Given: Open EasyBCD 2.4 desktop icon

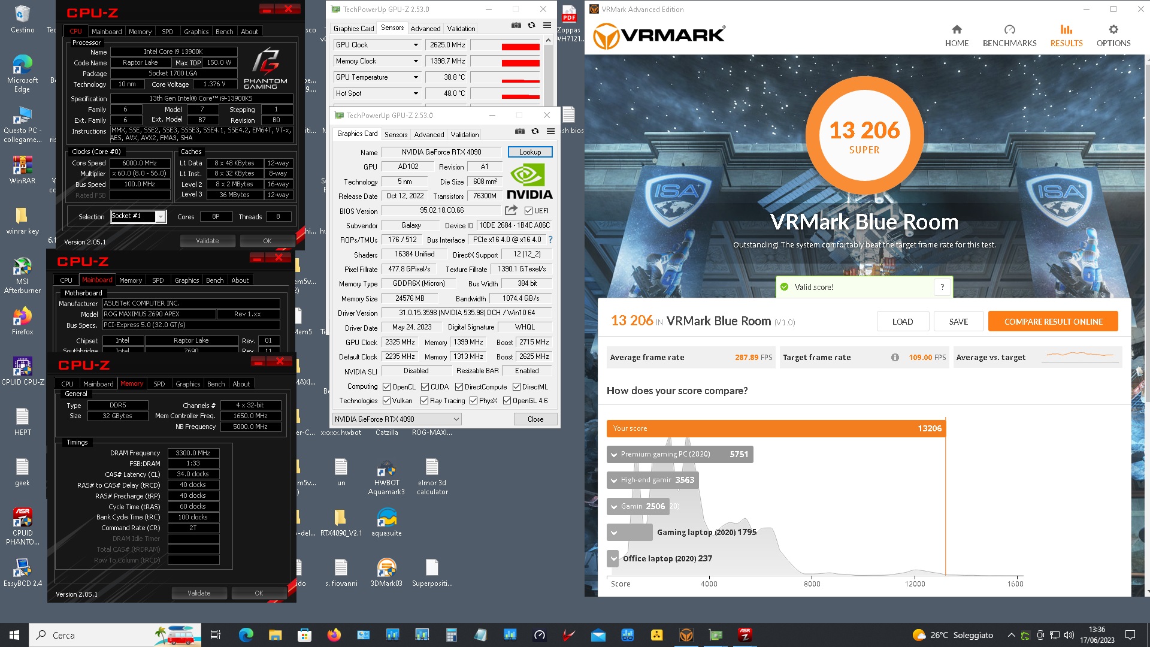Looking at the screenshot, I should pyautogui.click(x=22, y=573).
